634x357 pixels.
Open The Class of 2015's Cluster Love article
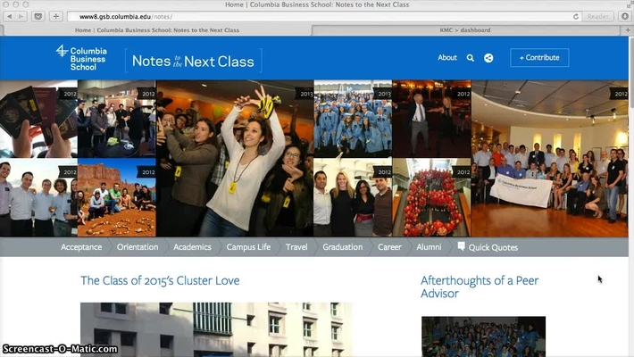tap(160, 280)
